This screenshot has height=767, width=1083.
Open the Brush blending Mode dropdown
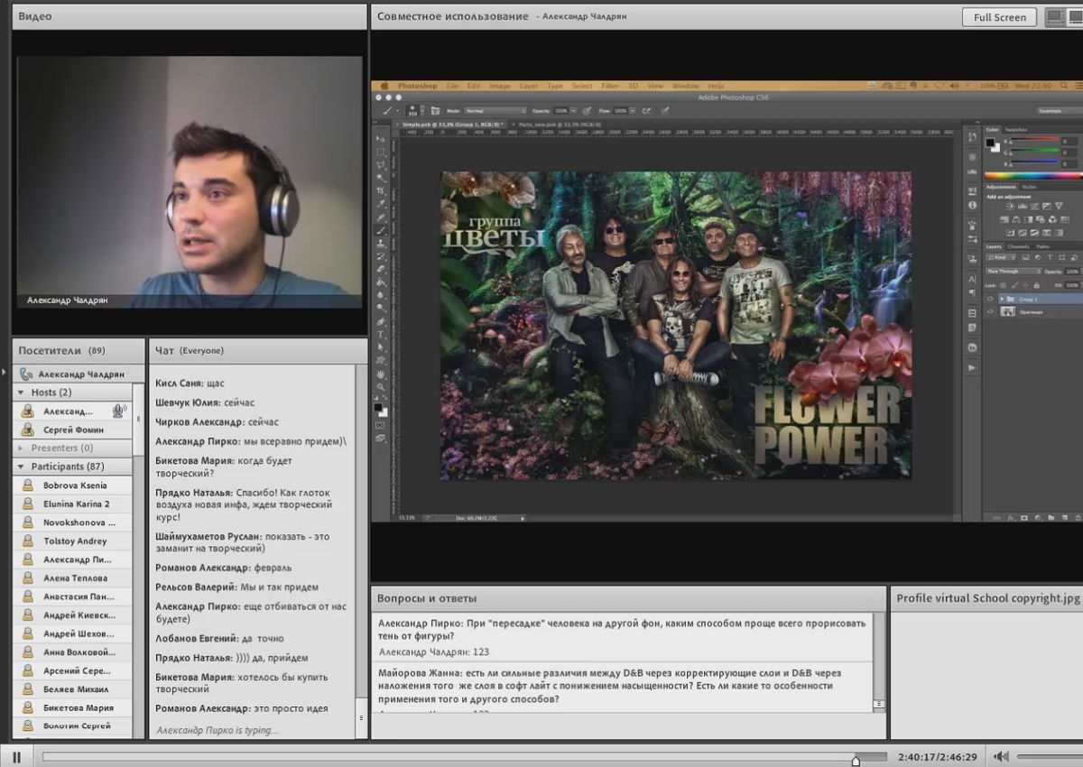[x=495, y=110]
